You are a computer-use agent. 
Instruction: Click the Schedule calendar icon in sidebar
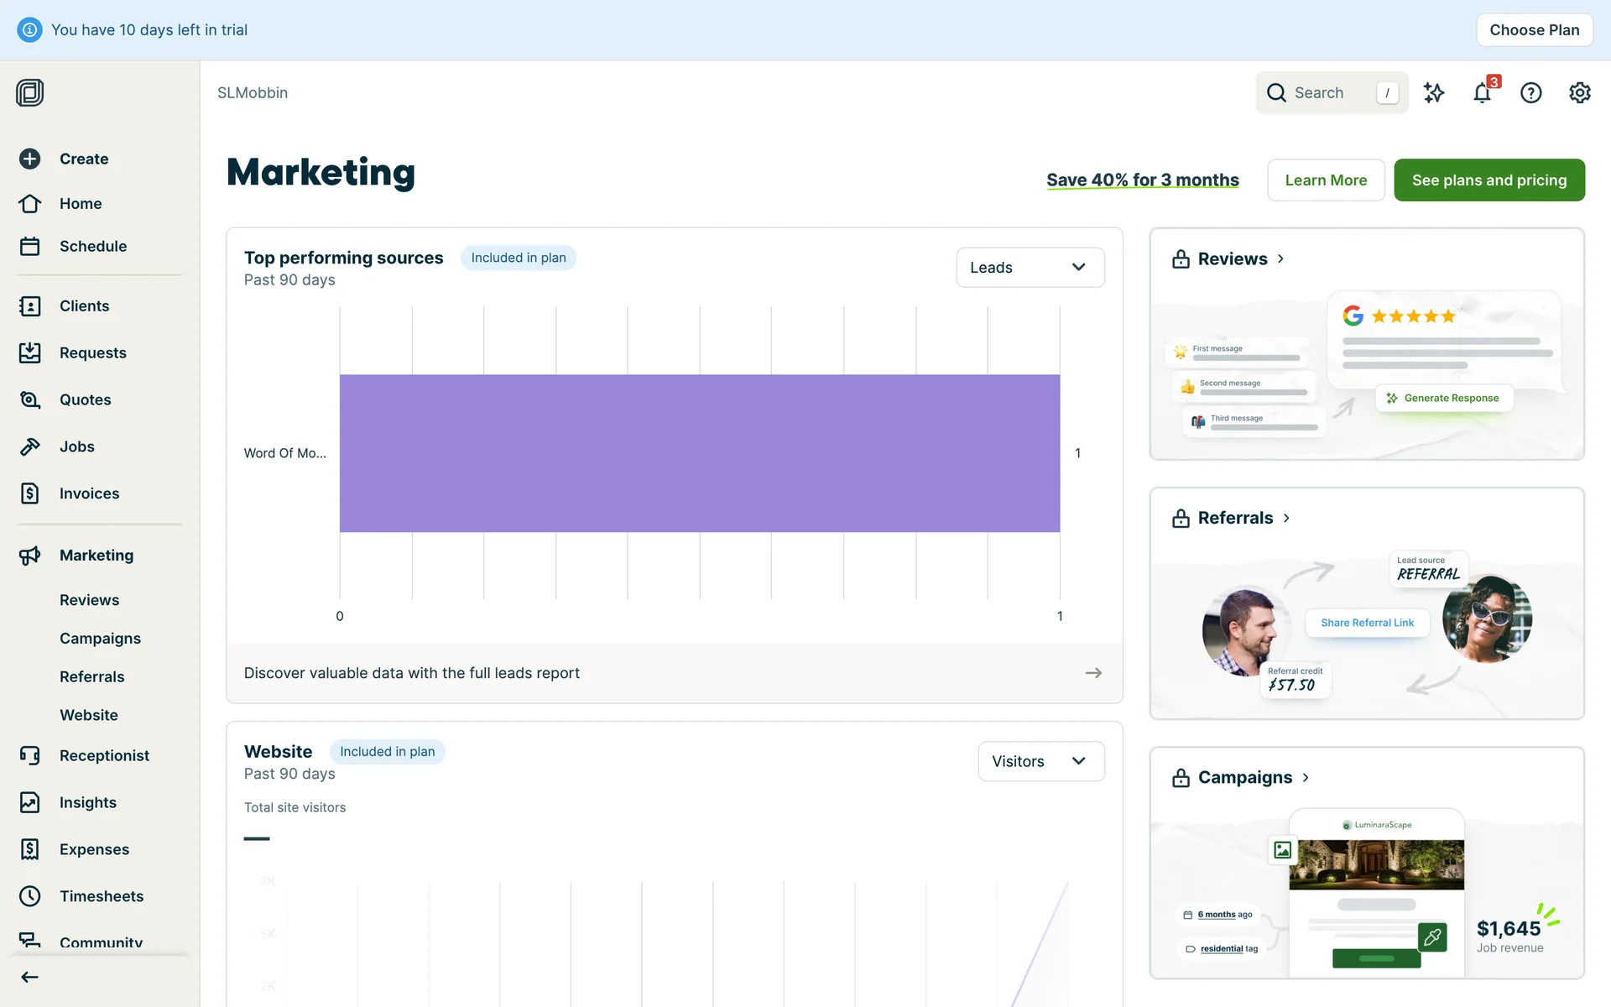[x=30, y=246]
